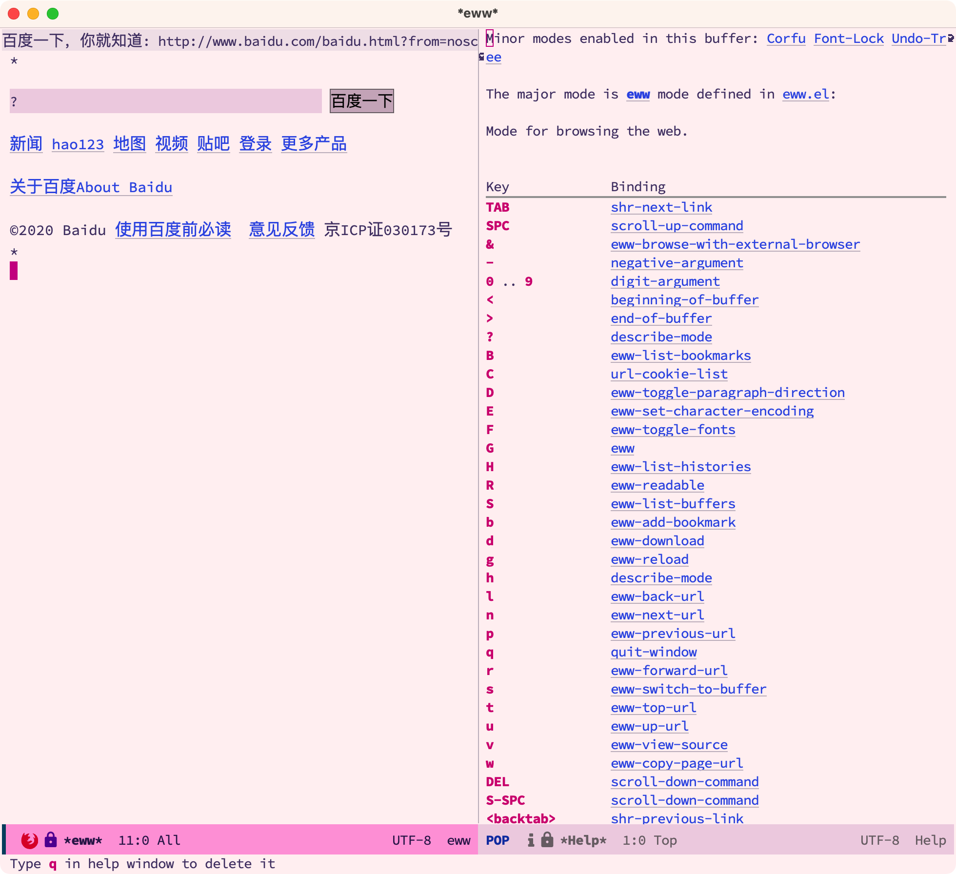Follow the 关于百度About Baidu link
This screenshot has height=874, width=956.
[x=91, y=187]
